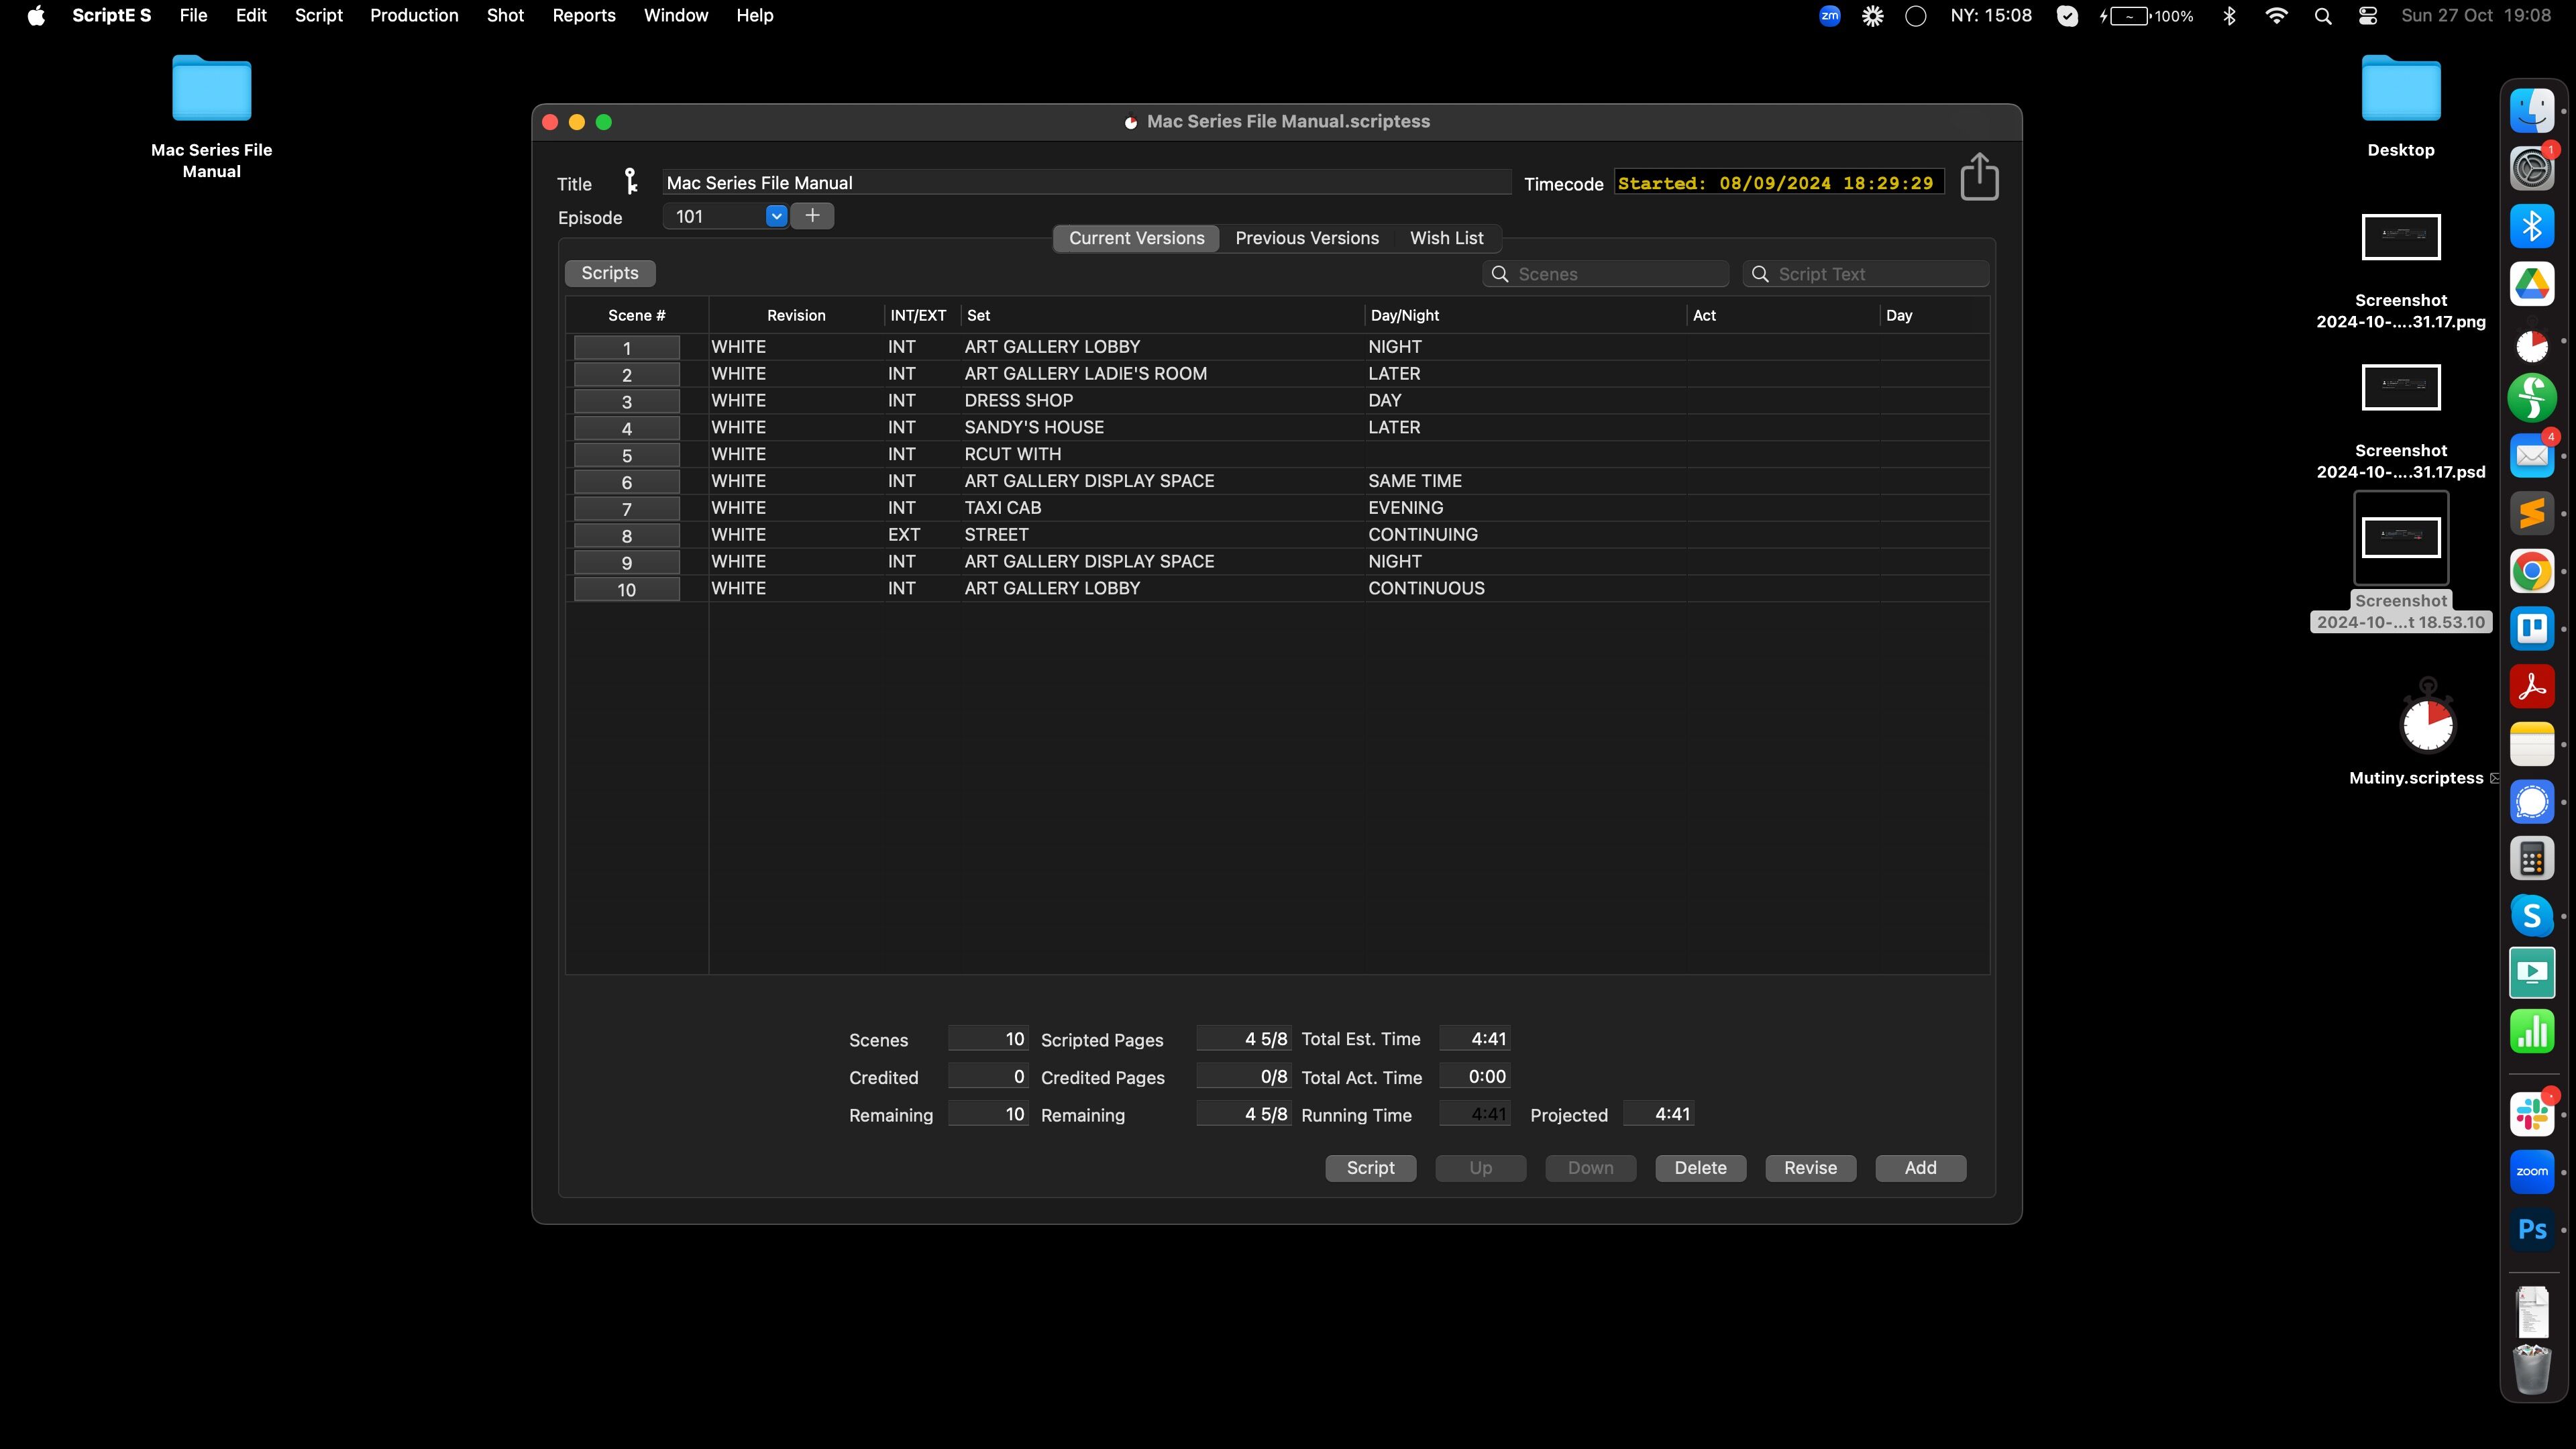Open Photoshop from the dock
Image resolution: width=2576 pixels, height=1449 pixels.
[x=2532, y=1230]
